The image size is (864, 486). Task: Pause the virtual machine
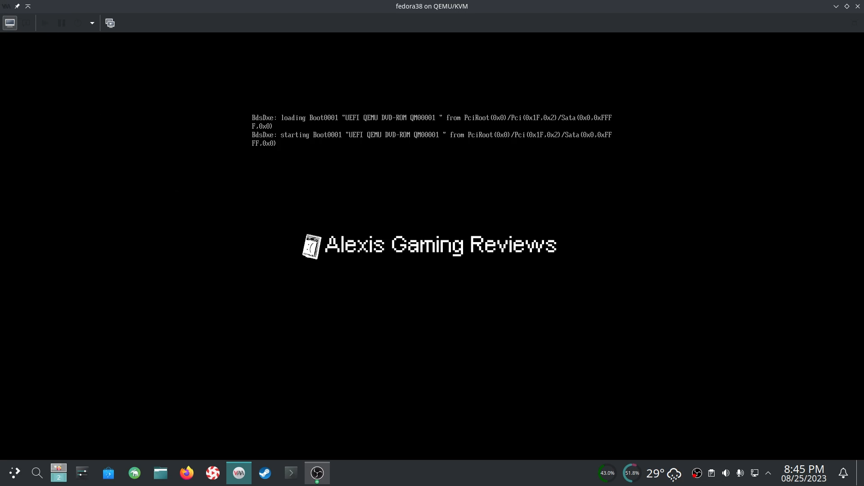pyautogui.click(x=62, y=23)
